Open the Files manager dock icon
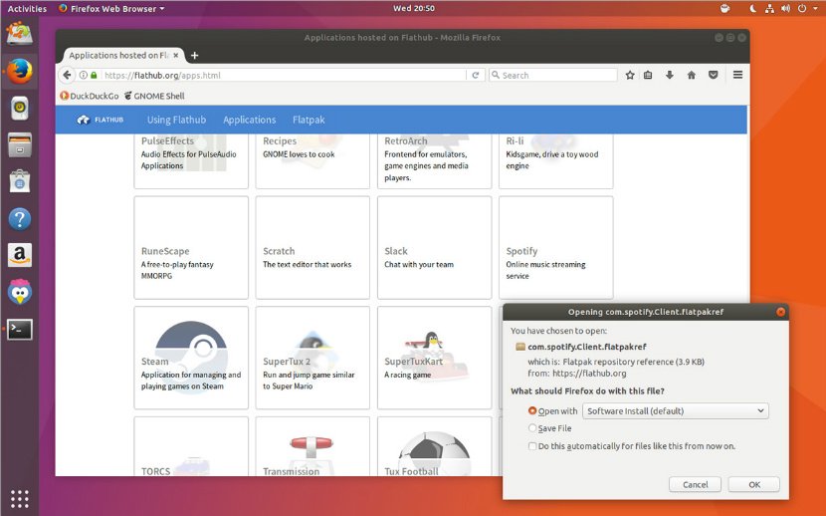Screen dimensions: 826x516 (x=20, y=144)
